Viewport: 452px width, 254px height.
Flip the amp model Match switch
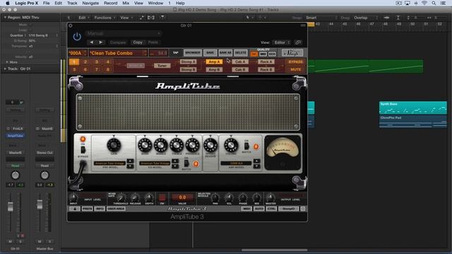pyautogui.click(x=246, y=145)
